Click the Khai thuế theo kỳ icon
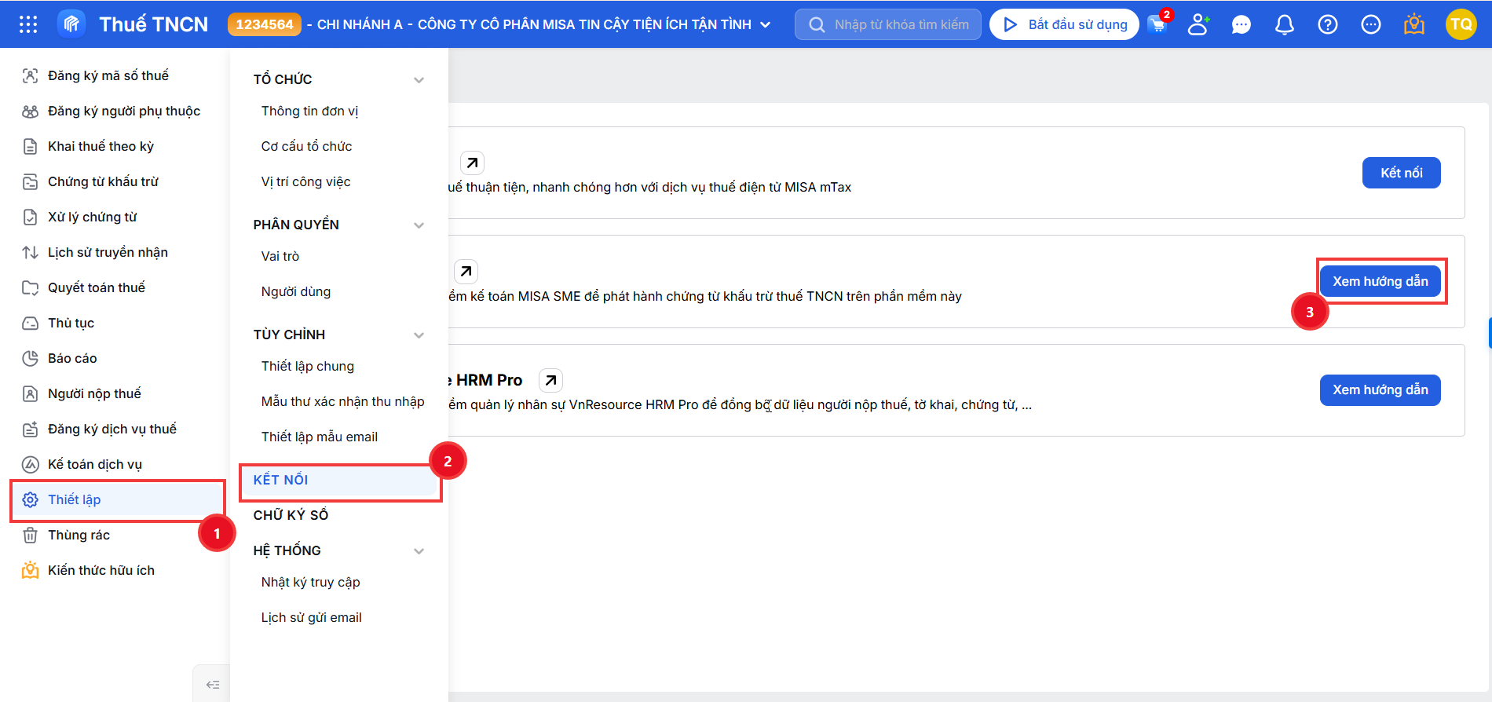 click(30, 146)
